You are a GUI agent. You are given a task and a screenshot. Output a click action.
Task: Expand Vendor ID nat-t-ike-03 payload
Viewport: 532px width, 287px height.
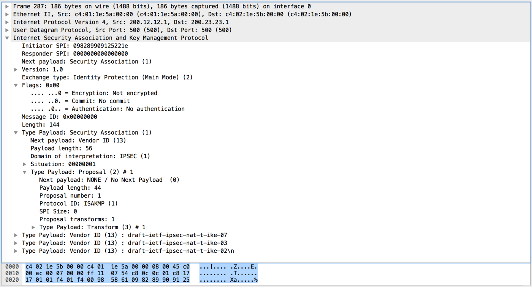pos(16,243)
